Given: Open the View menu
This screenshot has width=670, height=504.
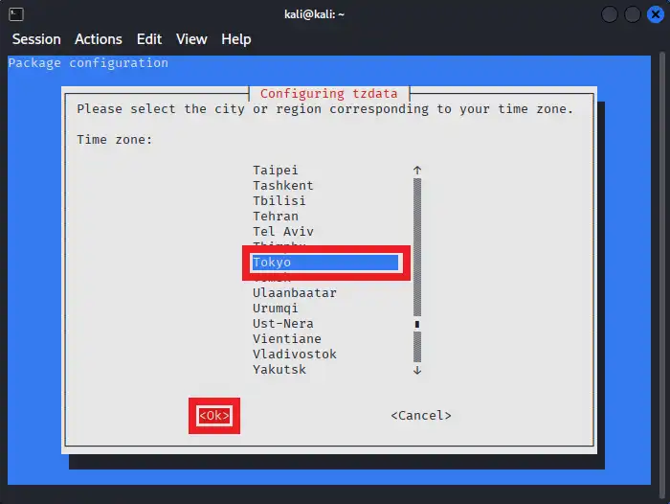Looking at the screenshot, I should pos(191,39).
